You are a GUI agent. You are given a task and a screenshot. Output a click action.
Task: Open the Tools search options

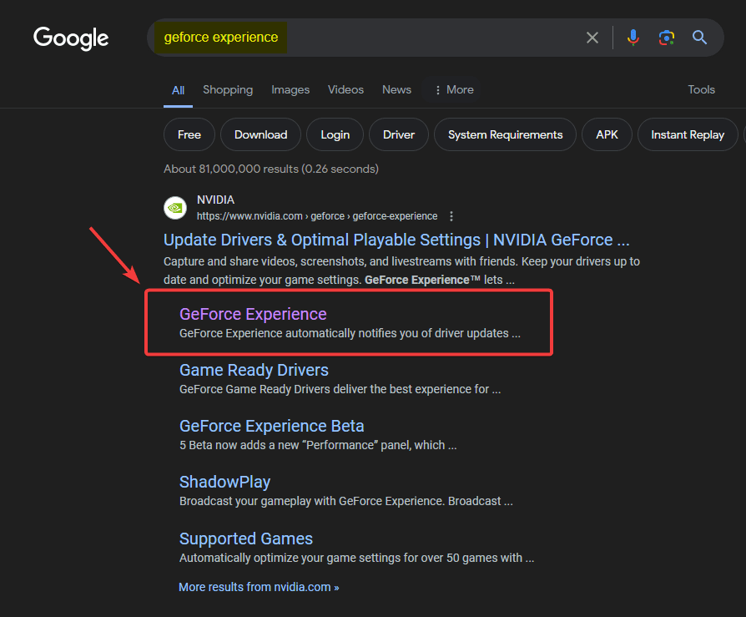[x=701, y=89]
